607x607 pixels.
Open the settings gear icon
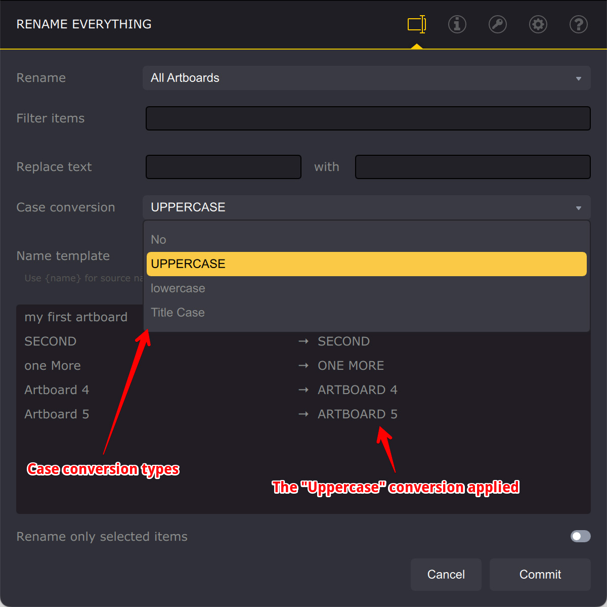point(538,24)
